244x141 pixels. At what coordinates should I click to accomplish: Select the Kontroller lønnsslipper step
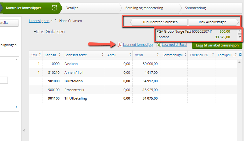[31, 8]
